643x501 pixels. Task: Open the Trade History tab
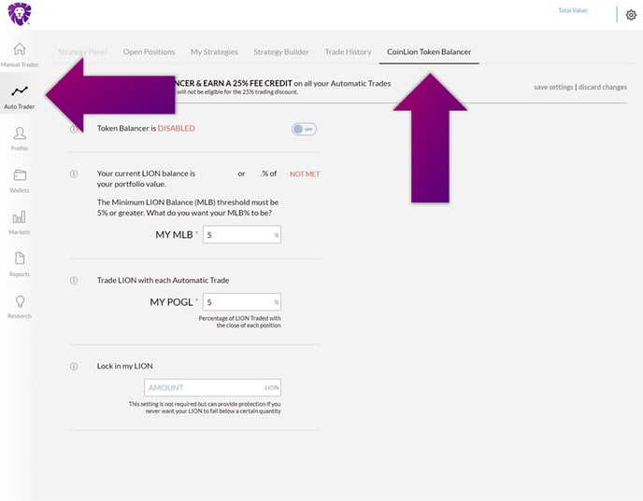click(x=348, y=52)
